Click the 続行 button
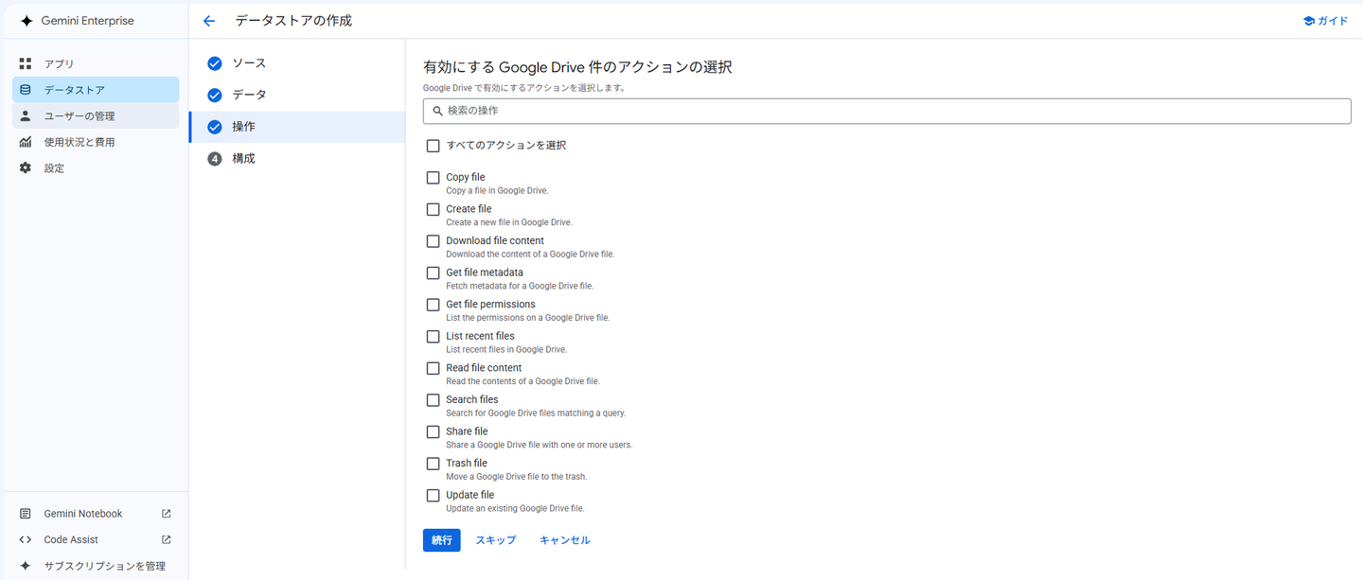This screenshot has height=580, width=1363. tap(441, 540)
